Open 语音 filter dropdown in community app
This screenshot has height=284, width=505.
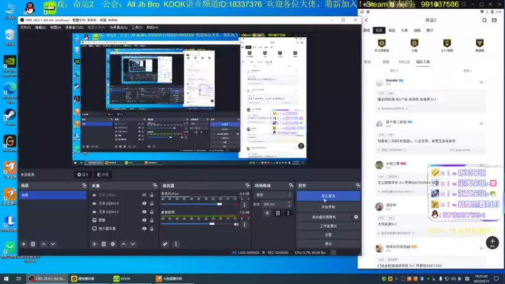[467, 71]
